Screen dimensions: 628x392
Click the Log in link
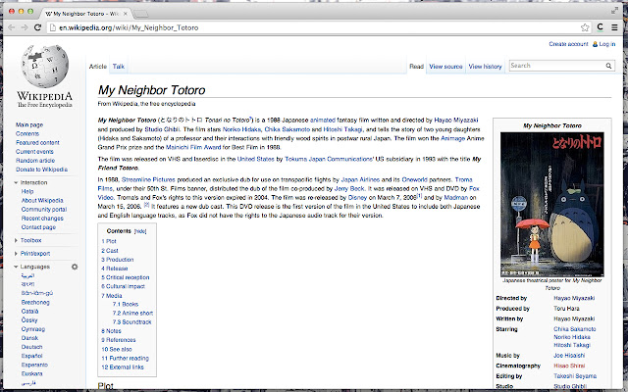(x=606, y=44)
